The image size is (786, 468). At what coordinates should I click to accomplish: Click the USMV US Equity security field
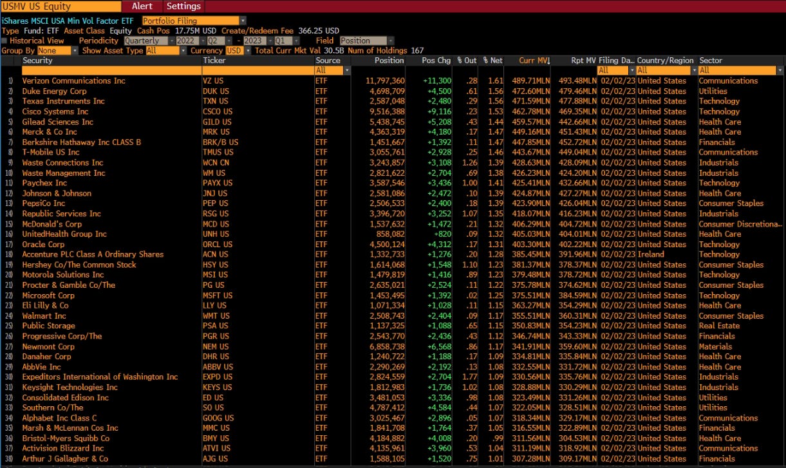tap(61, 6)
